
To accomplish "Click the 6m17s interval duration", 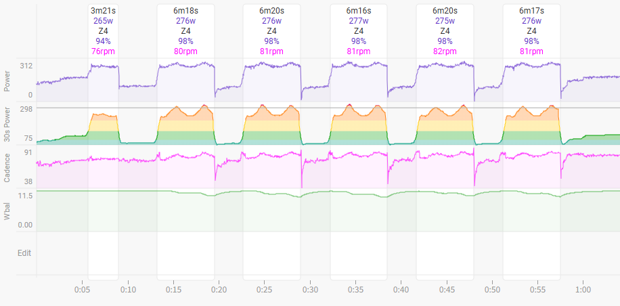I will pyautogui.click(x=531, y=11).
